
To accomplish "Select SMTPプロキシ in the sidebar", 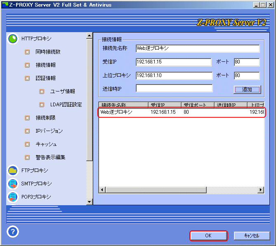I will 36,184.
